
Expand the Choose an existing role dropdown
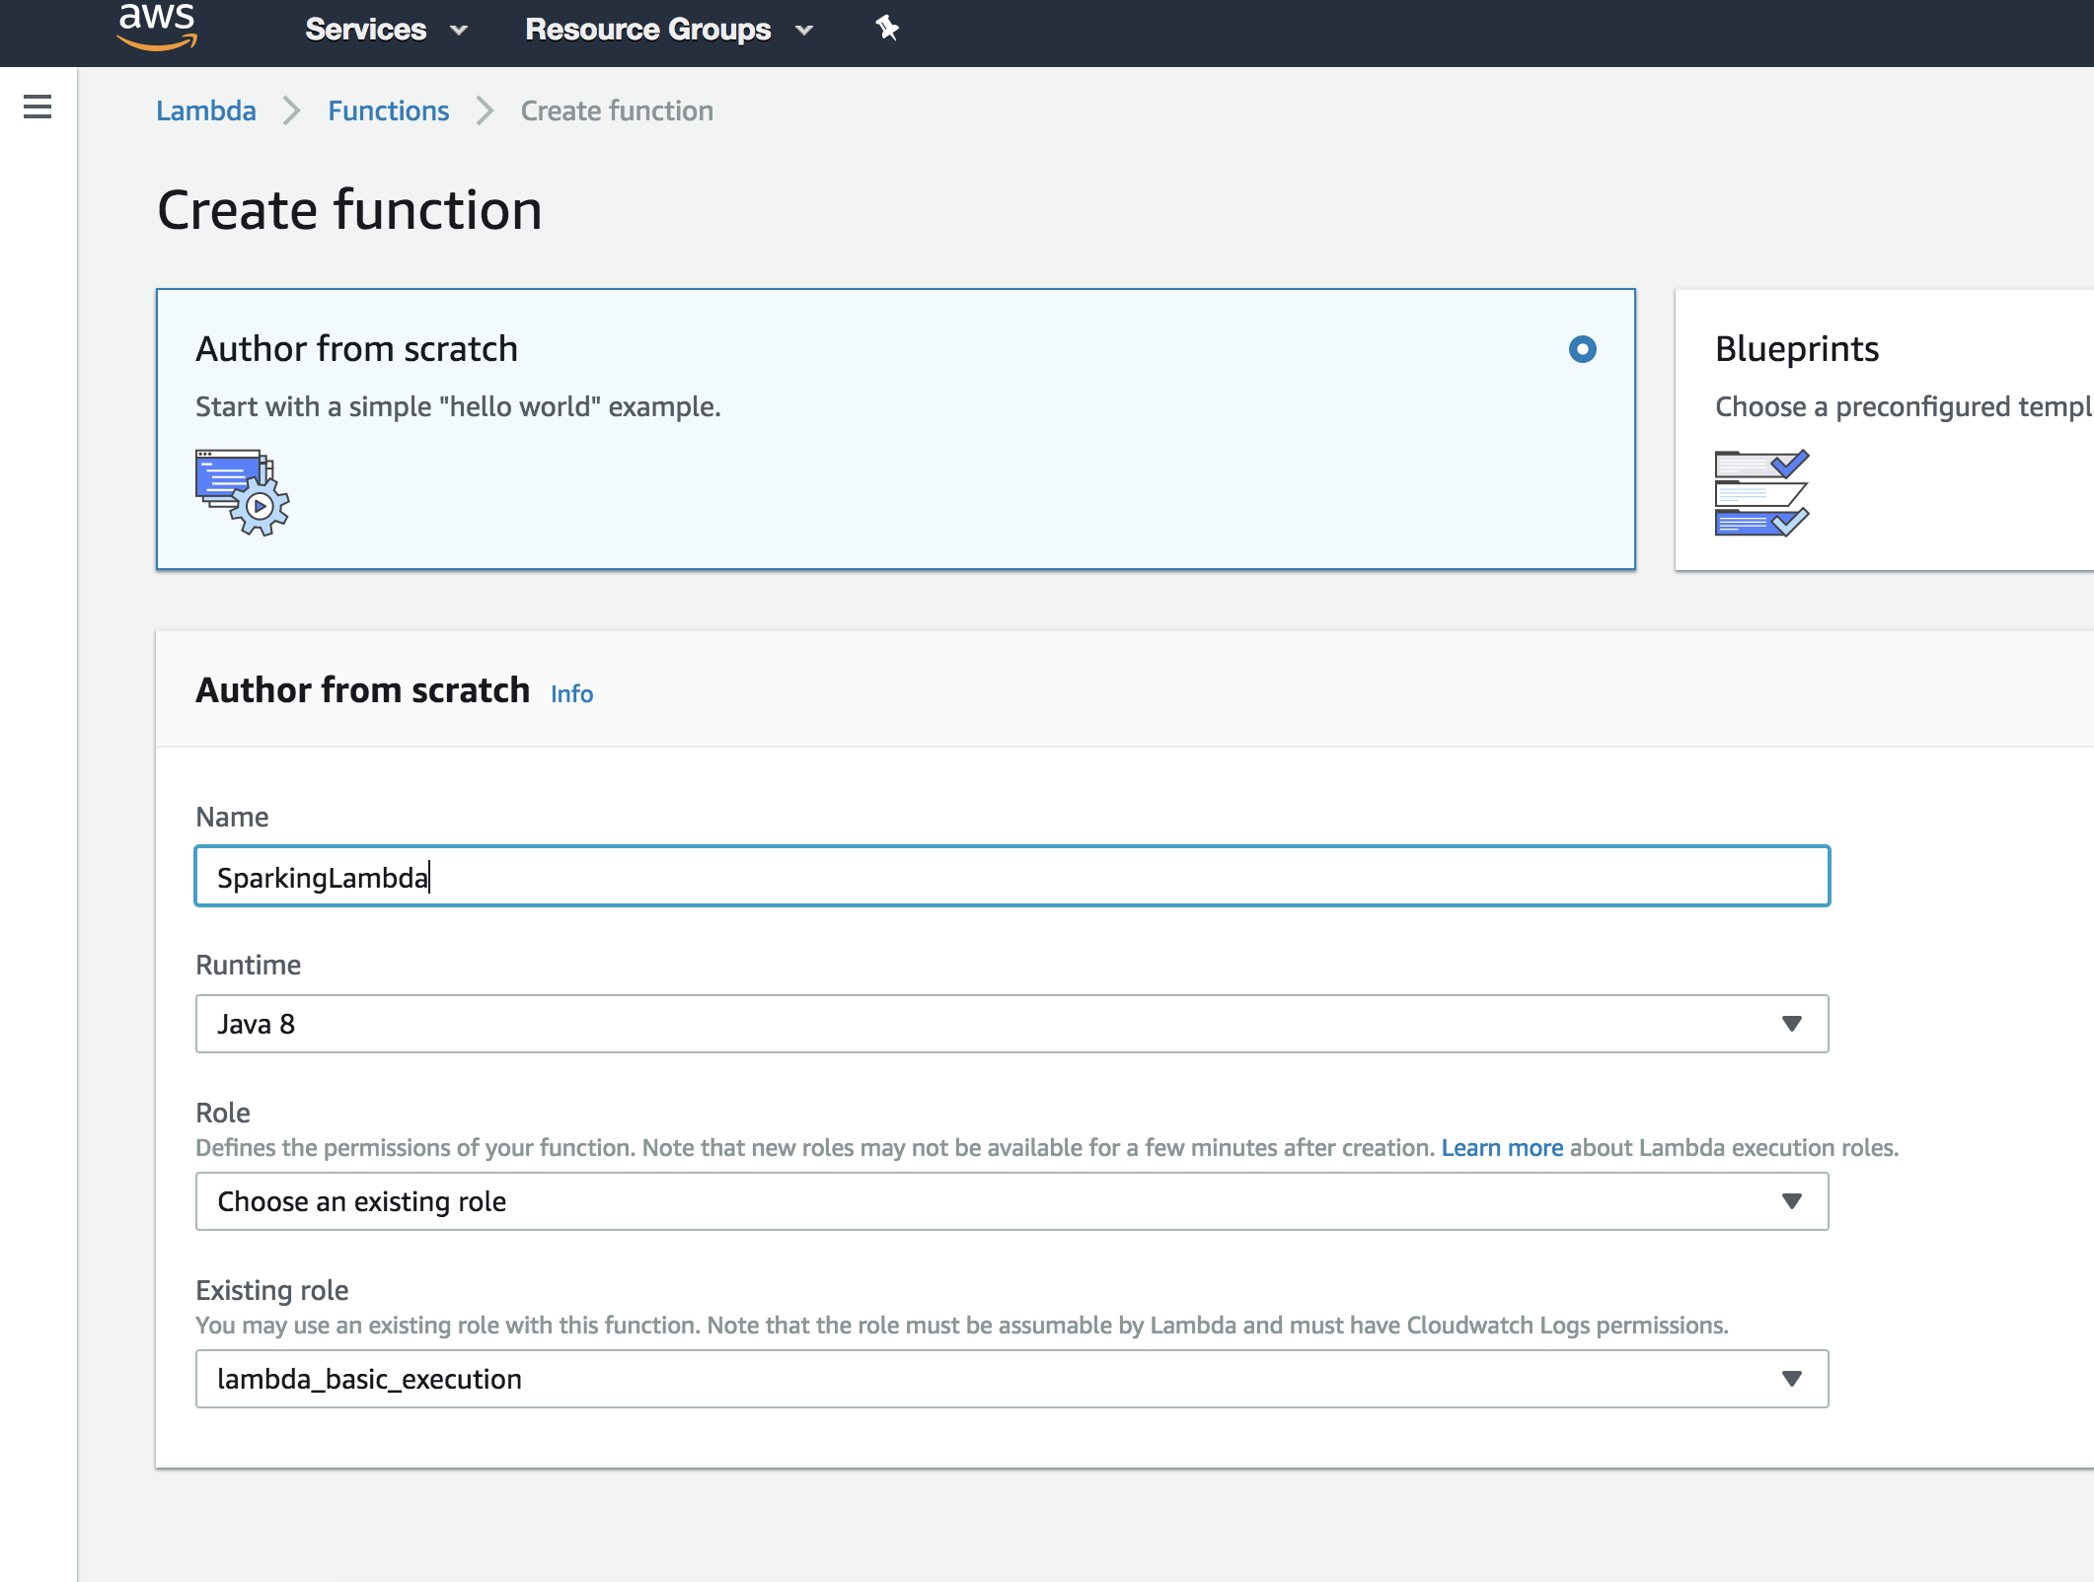point(1011,1201)
